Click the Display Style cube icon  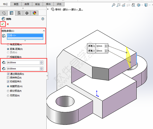tap(146, 5)
